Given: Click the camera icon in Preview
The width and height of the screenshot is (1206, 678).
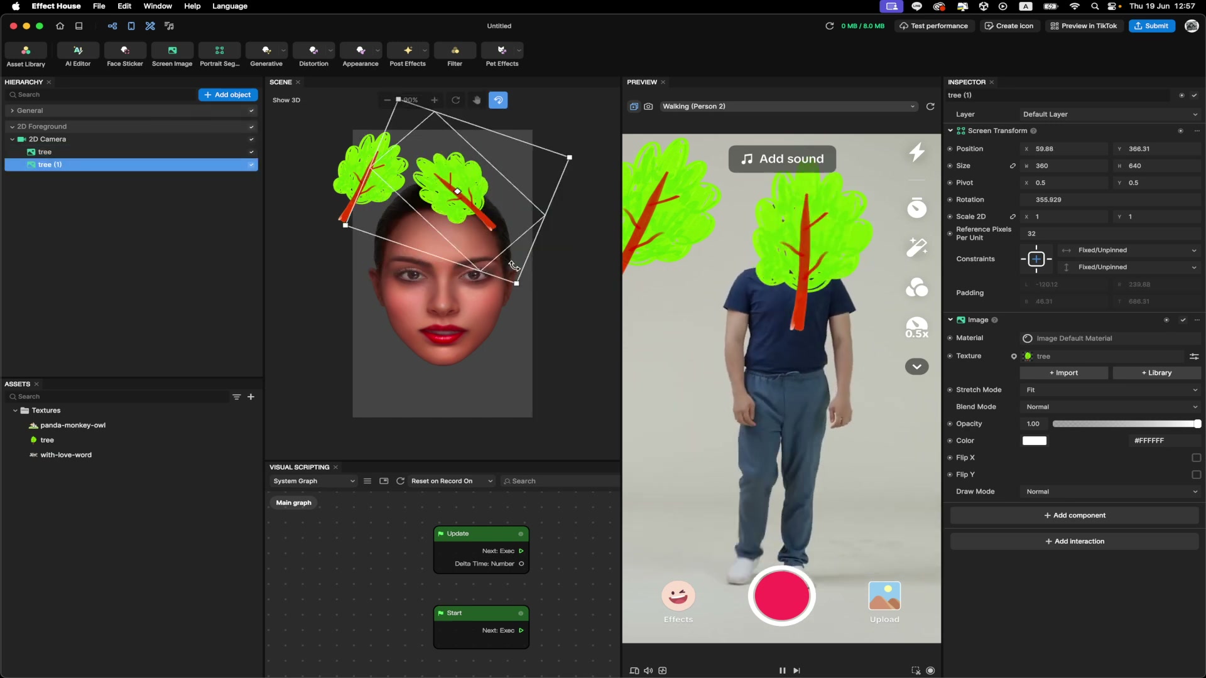Looking at the screenshot, I should click(x=648, y=106).
